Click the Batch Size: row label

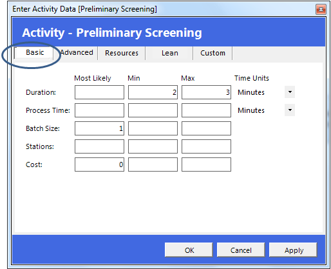click(43, 128)
